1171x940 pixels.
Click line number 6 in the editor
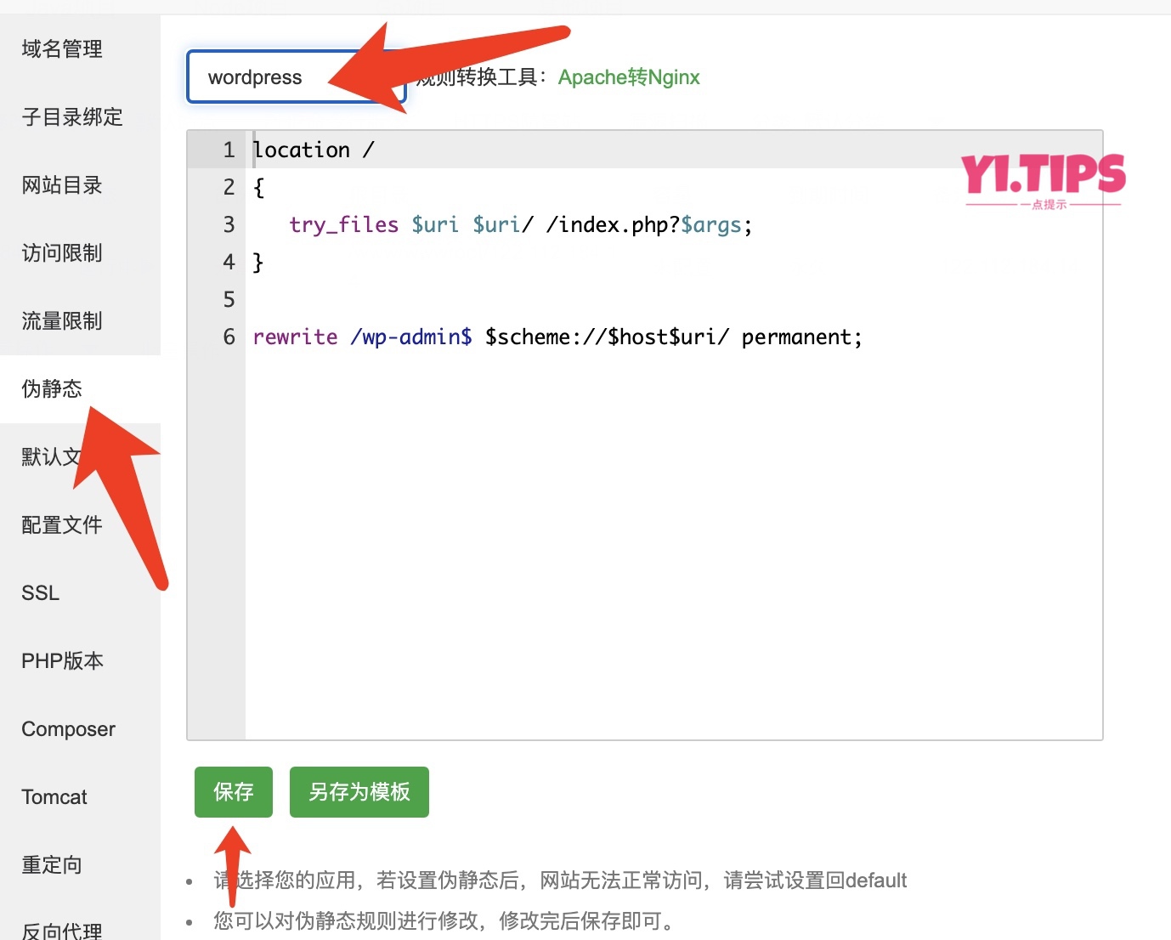pyautogui.click(x=228, y=337)
